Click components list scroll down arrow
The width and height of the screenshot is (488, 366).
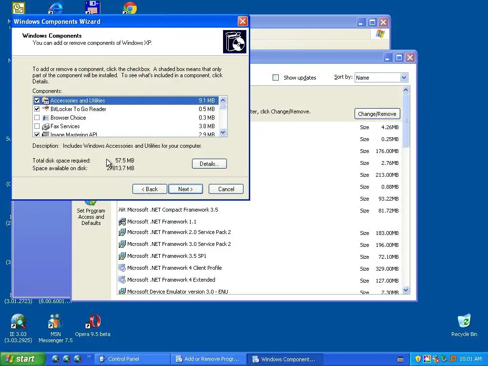(x=223, y=132)
